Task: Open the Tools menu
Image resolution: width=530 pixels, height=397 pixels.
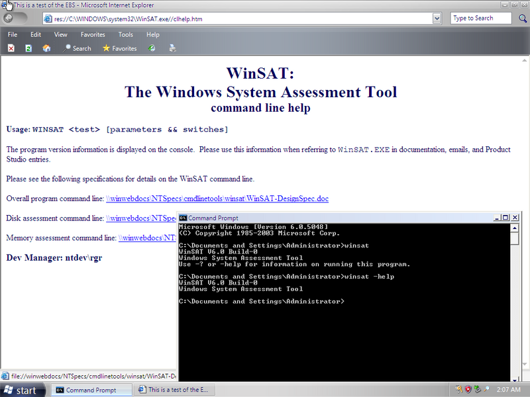Action: (125, 34)
